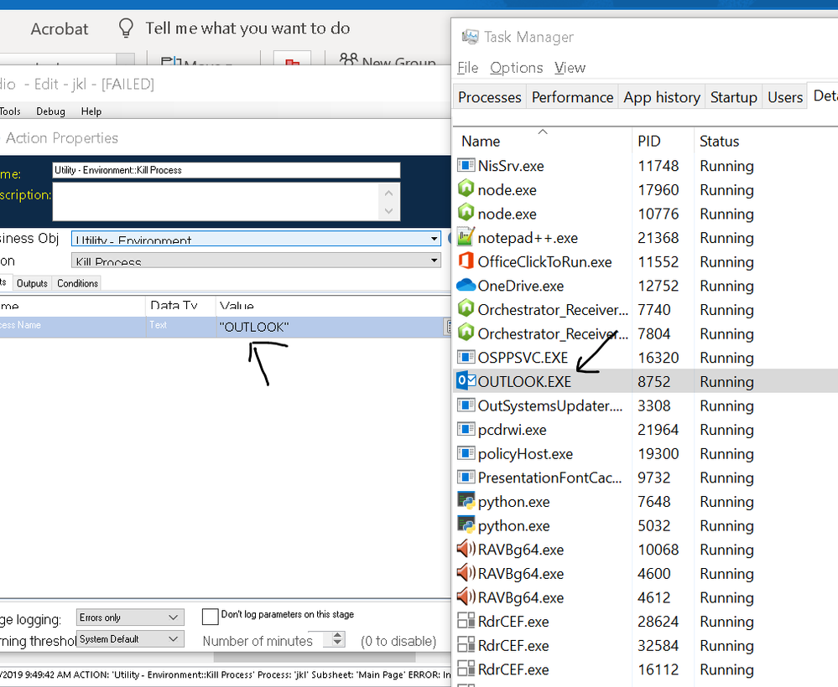Select the OneDrive.exe process name
This screenshot has width=838, height=687.
pos(521,286)
